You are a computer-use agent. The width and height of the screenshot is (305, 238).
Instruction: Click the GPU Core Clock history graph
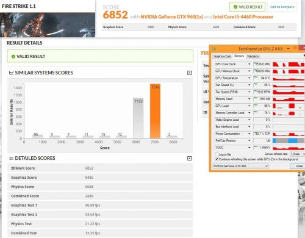coord(289,64)
